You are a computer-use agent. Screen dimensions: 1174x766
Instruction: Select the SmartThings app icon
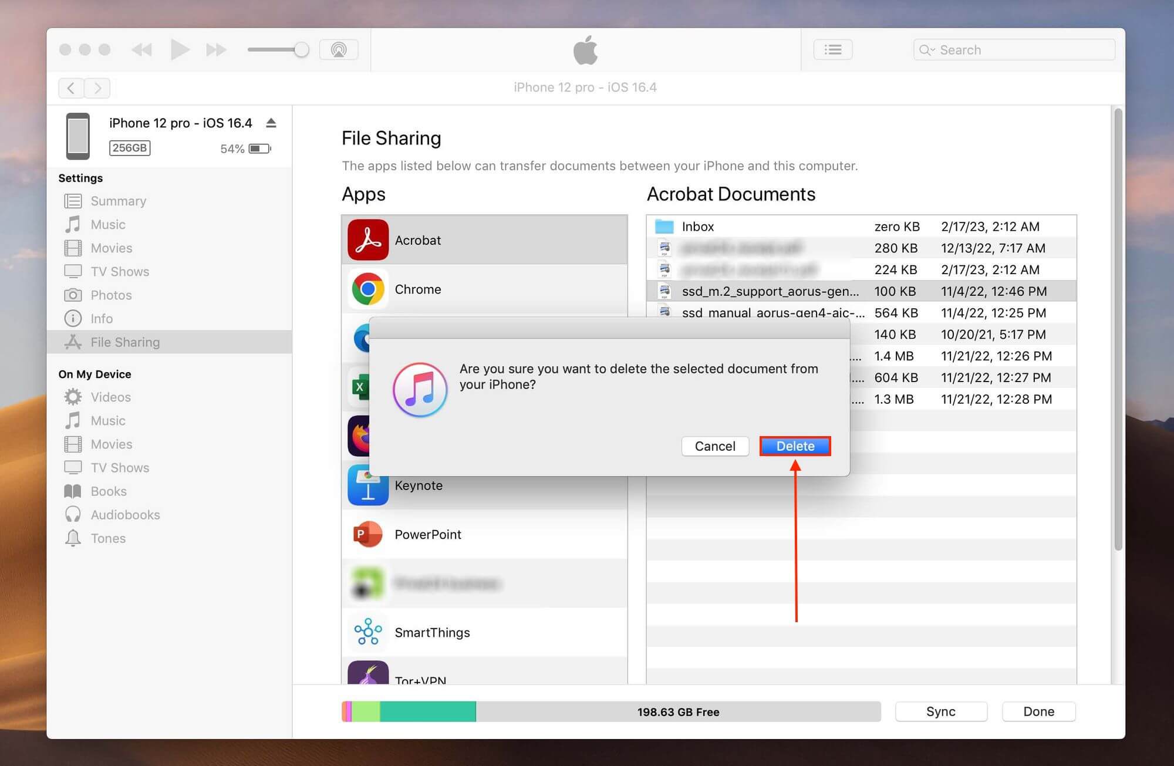click(368, 632)
